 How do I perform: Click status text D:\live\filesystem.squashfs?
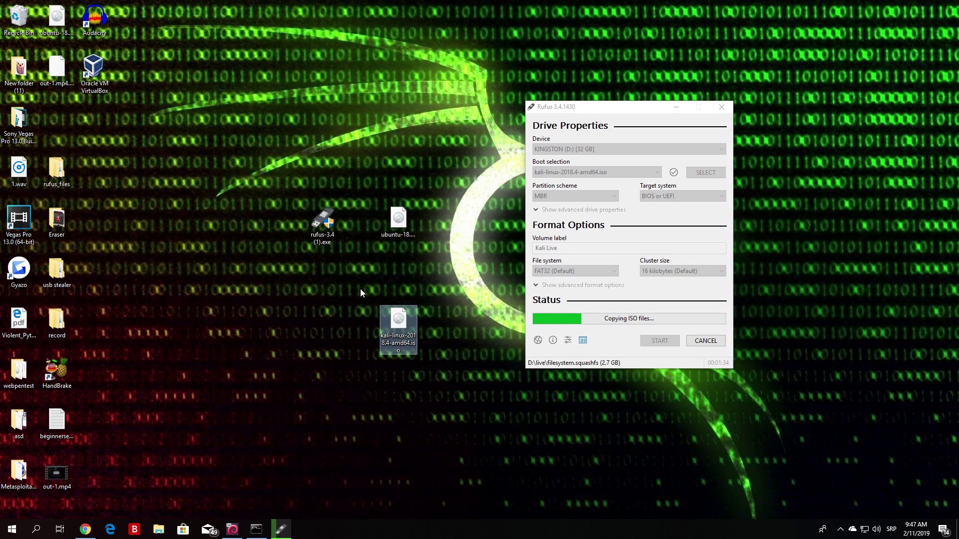tap(574, 363)
